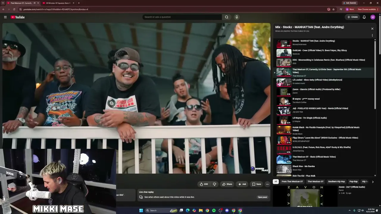Go back in browser history
This screenshot has height=214, width=381.
click(x=3, y=9)
